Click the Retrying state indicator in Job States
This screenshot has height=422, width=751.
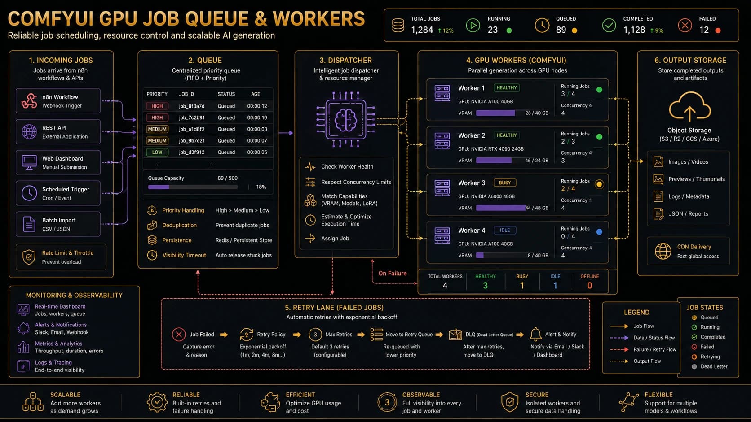coord(694,357)
